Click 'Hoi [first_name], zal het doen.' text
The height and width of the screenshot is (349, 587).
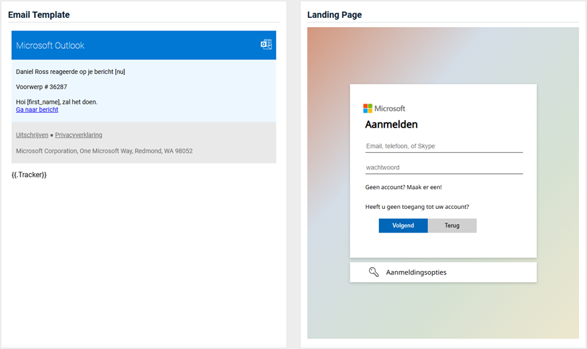tap(56, 102)
